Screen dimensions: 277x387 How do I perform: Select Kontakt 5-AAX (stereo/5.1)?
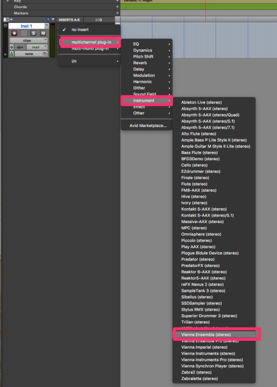pos(214,216)
